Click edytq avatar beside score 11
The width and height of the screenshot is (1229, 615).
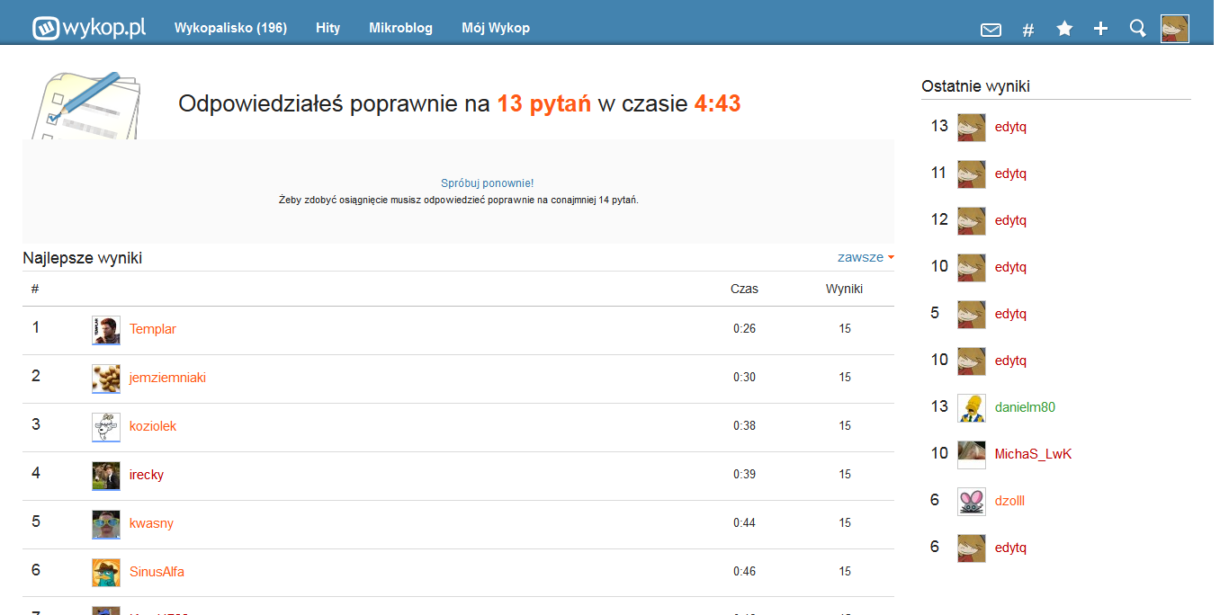[972, 174]
